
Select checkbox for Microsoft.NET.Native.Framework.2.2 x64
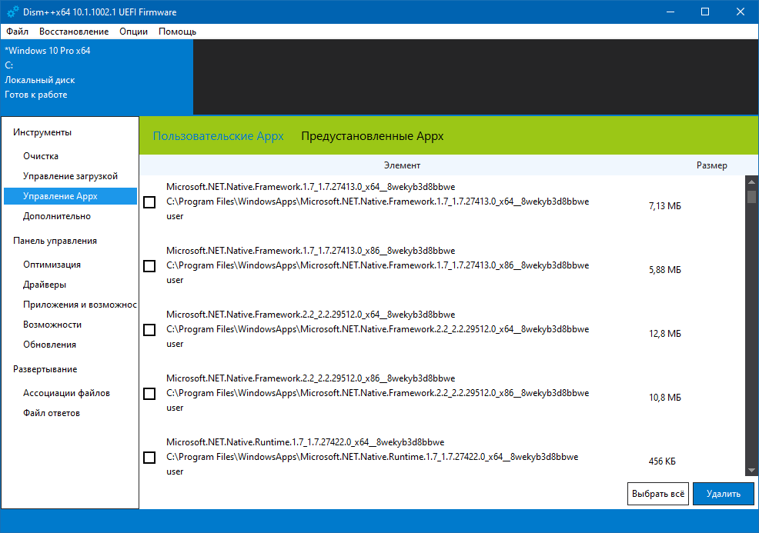coord(149,330)
